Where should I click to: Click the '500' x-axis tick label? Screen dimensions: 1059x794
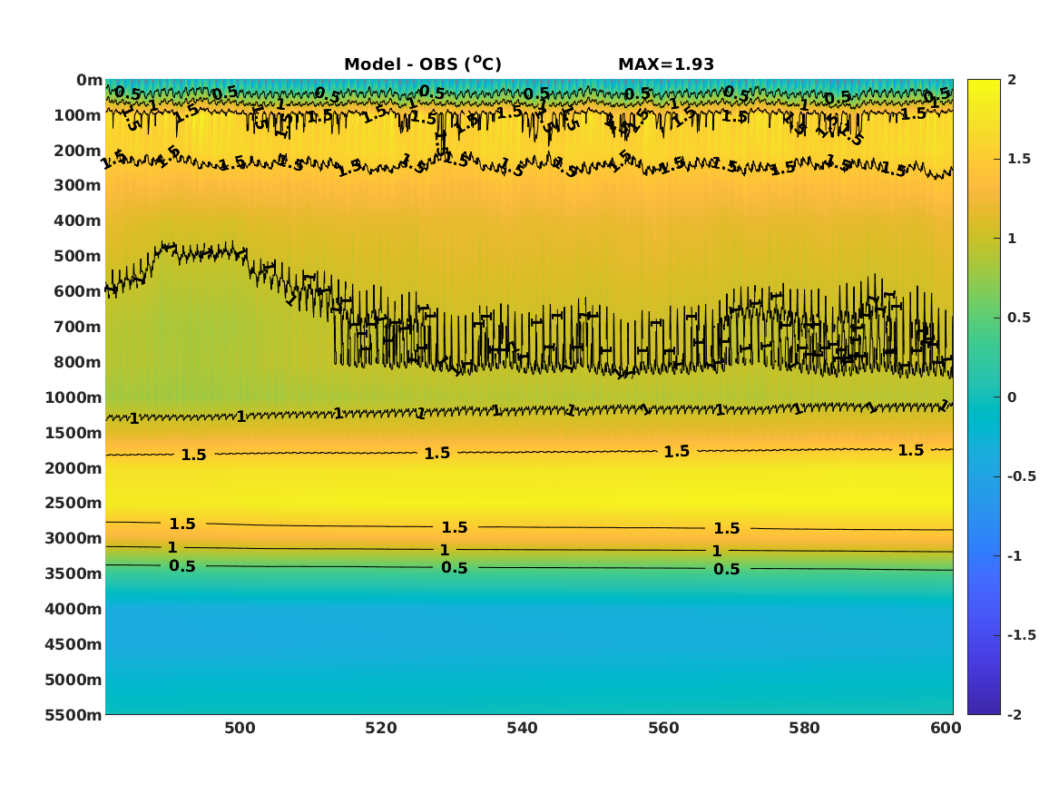tap(240, 728)
